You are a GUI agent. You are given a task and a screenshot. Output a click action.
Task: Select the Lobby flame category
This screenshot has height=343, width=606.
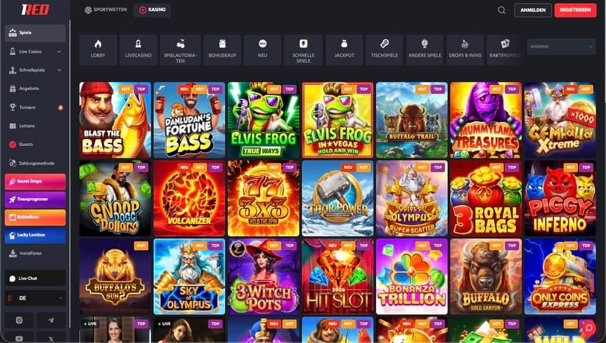(x=98, y=50)
